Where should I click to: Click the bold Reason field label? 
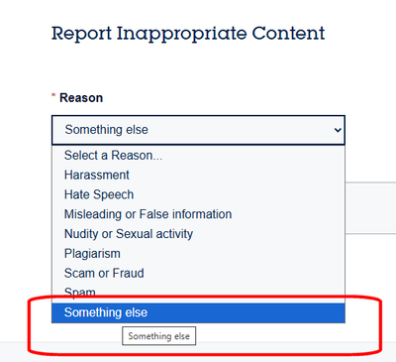[81, 98]
